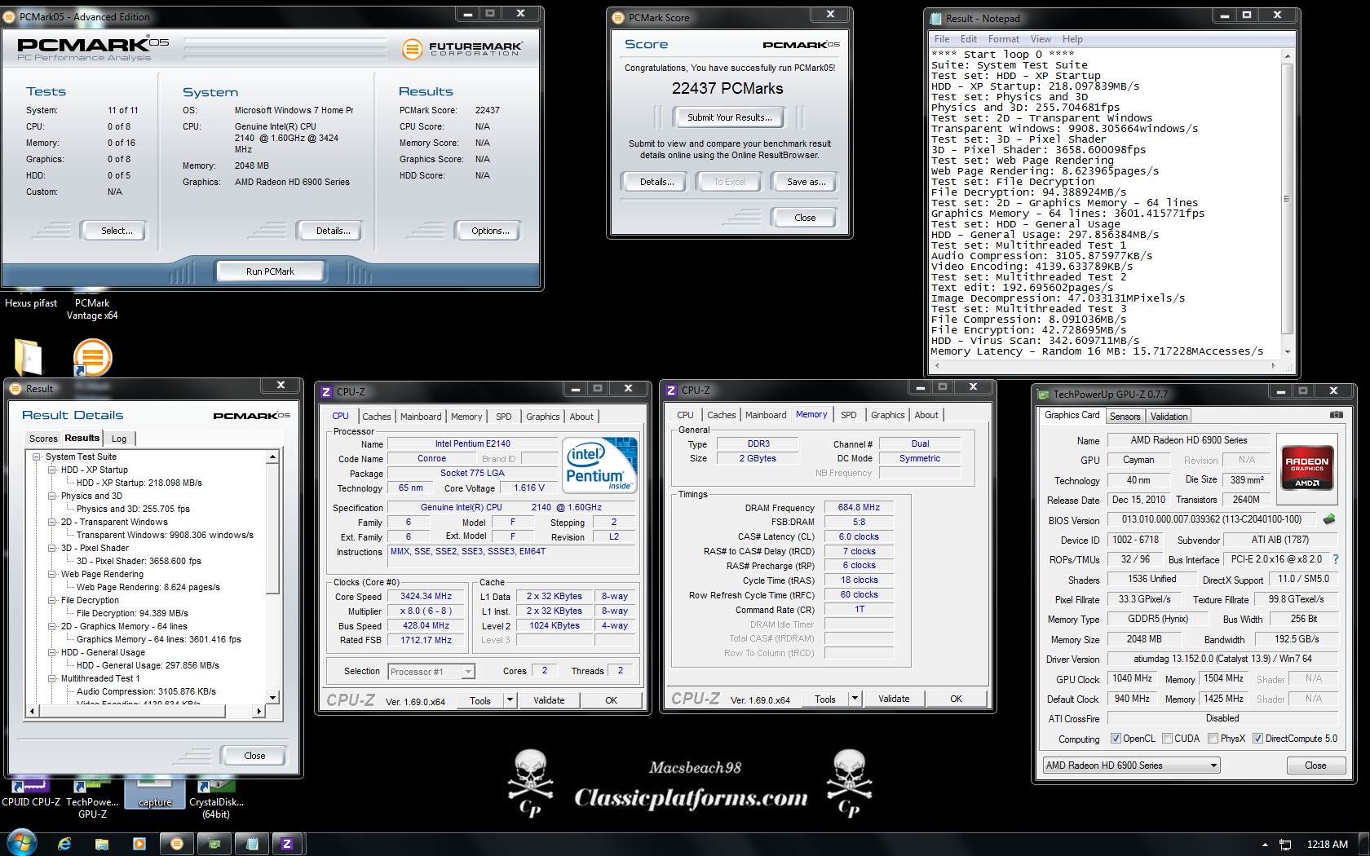Screen dimensions: 1370x856
Task: Select the capture desktop icon
Action: 155,795
